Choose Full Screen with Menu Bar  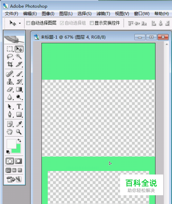click(x=14, y=170)
